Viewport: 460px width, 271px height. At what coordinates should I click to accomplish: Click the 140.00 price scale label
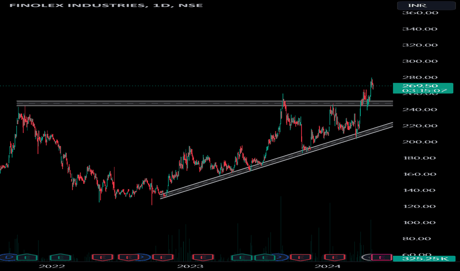click(x=420, y=190)
